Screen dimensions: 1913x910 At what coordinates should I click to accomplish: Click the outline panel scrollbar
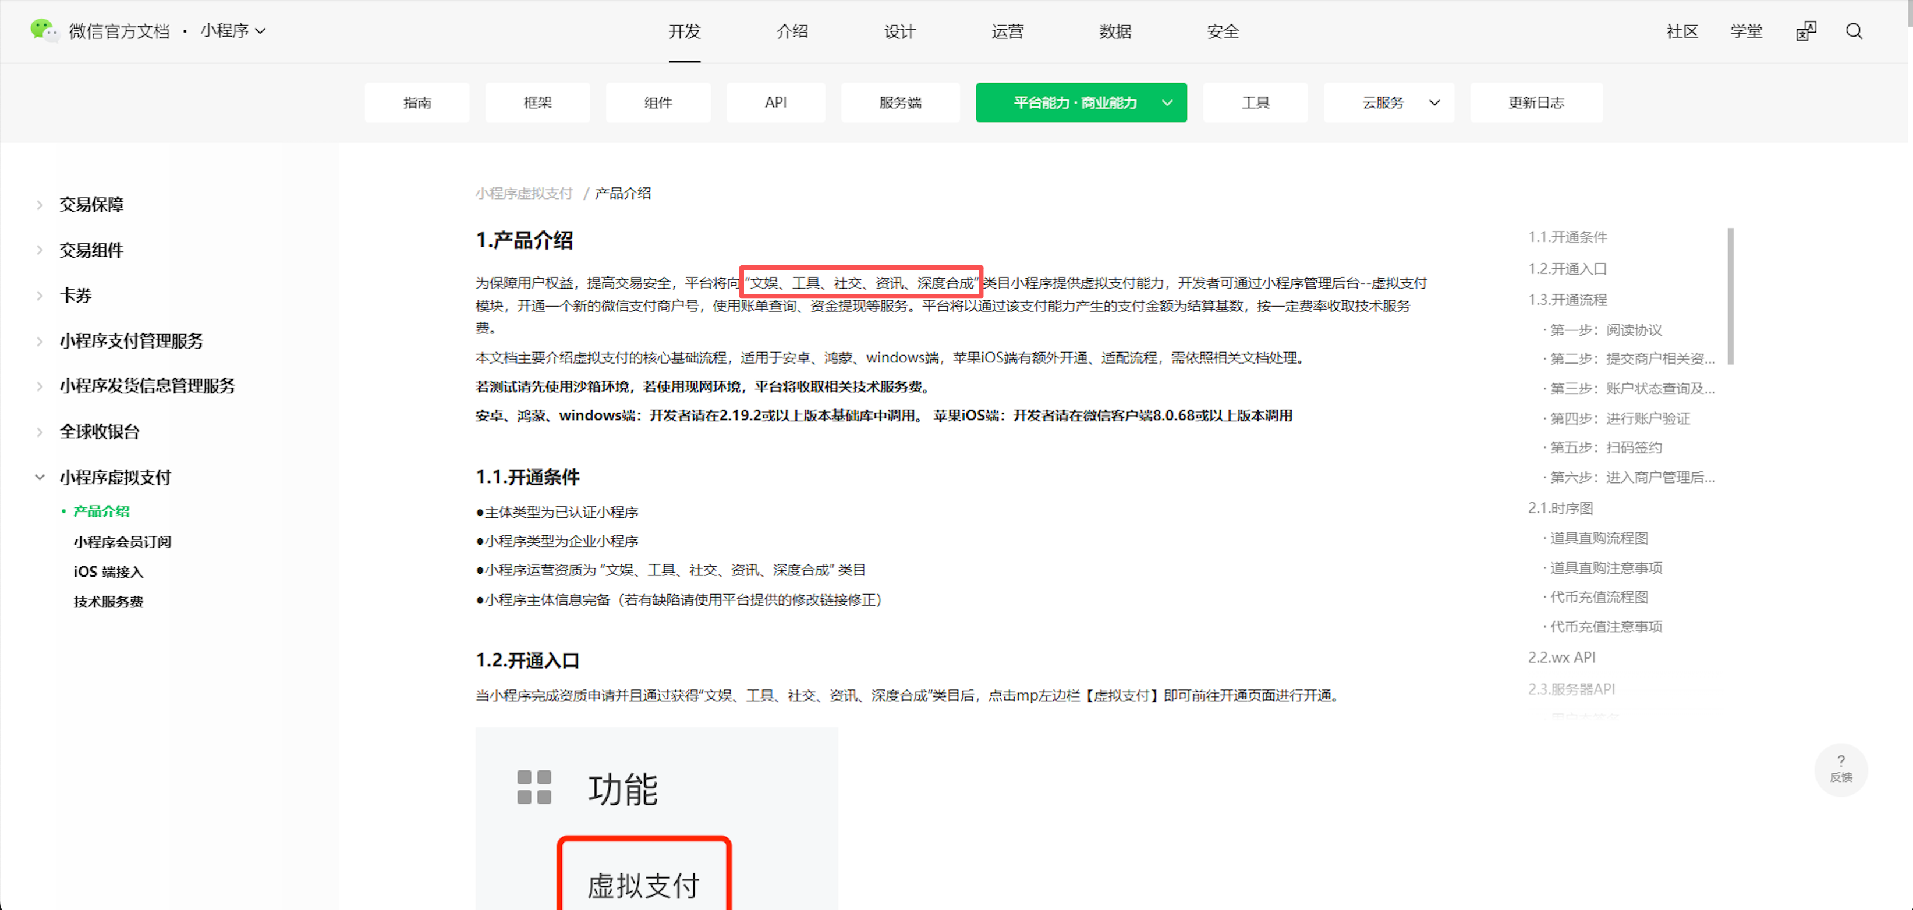click(x=1730, y=297)
